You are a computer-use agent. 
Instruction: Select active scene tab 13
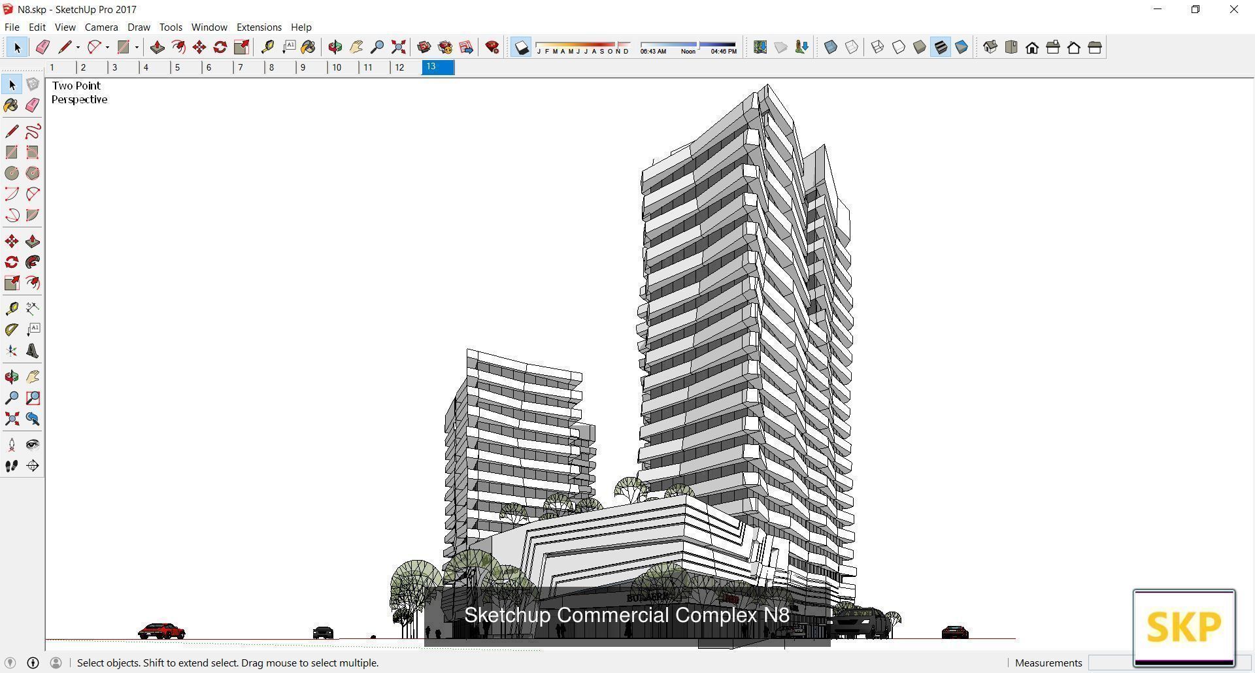pyautogui.click(x=438, y=67)
